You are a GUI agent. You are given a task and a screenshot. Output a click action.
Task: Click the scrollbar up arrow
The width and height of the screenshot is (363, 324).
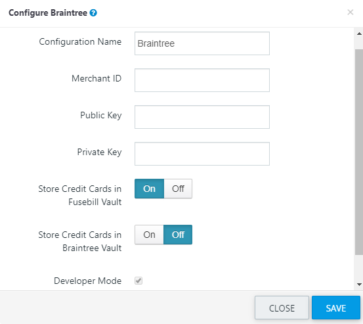tap(359, 34)
